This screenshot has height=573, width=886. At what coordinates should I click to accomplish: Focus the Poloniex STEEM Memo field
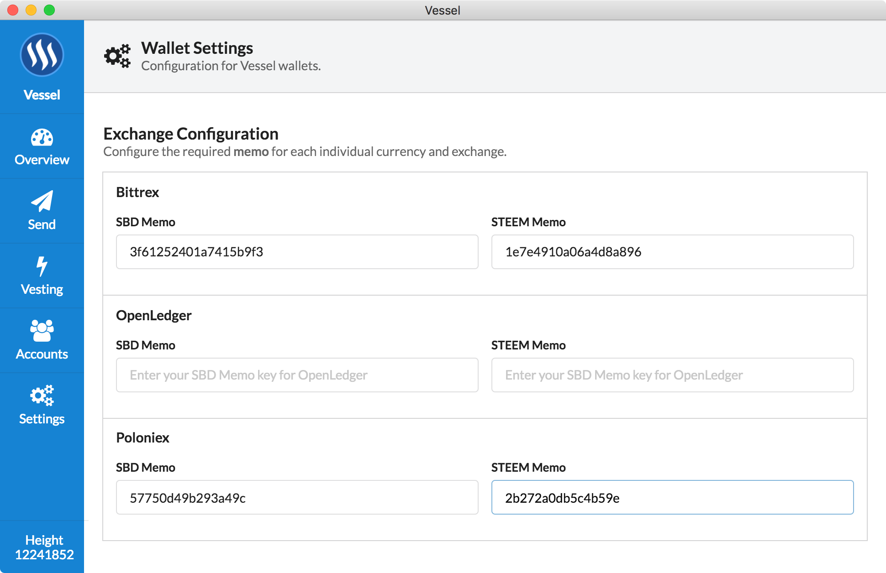click(672, 497)
